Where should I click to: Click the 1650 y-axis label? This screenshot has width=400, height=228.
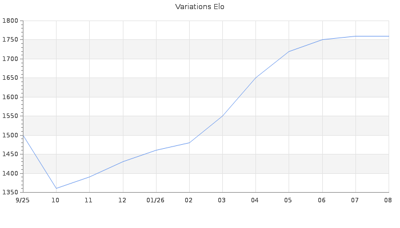click(x=10, y=78)
